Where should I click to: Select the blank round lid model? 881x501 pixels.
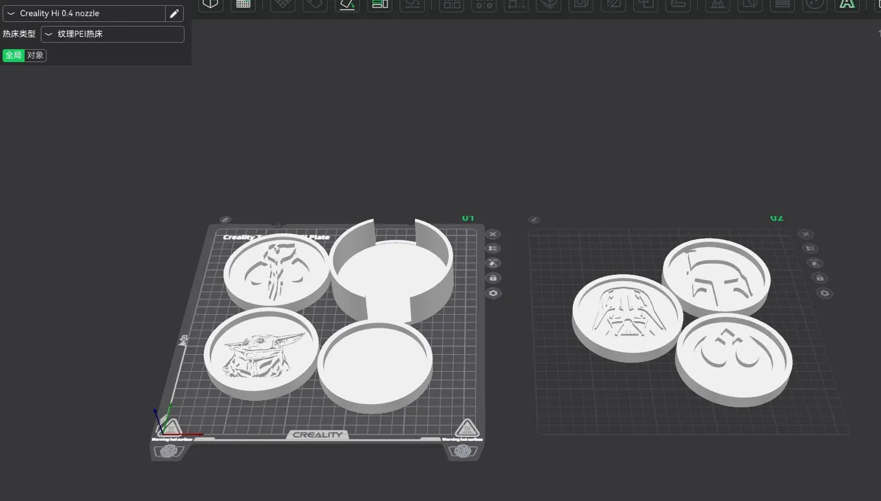[375, 366]
